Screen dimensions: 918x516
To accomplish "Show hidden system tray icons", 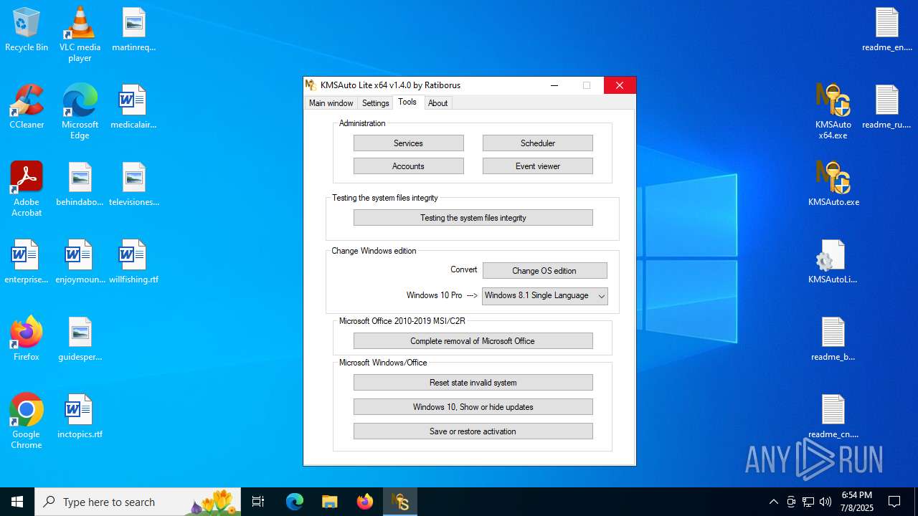I will pos(773,502).
